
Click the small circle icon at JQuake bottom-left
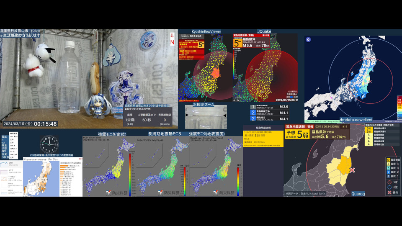[x=238, y=100]
